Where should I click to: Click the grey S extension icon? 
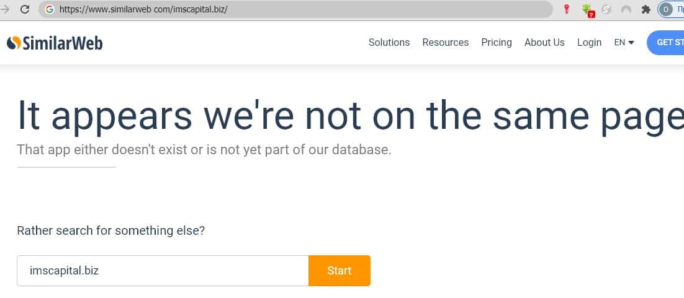coord(606,9)
